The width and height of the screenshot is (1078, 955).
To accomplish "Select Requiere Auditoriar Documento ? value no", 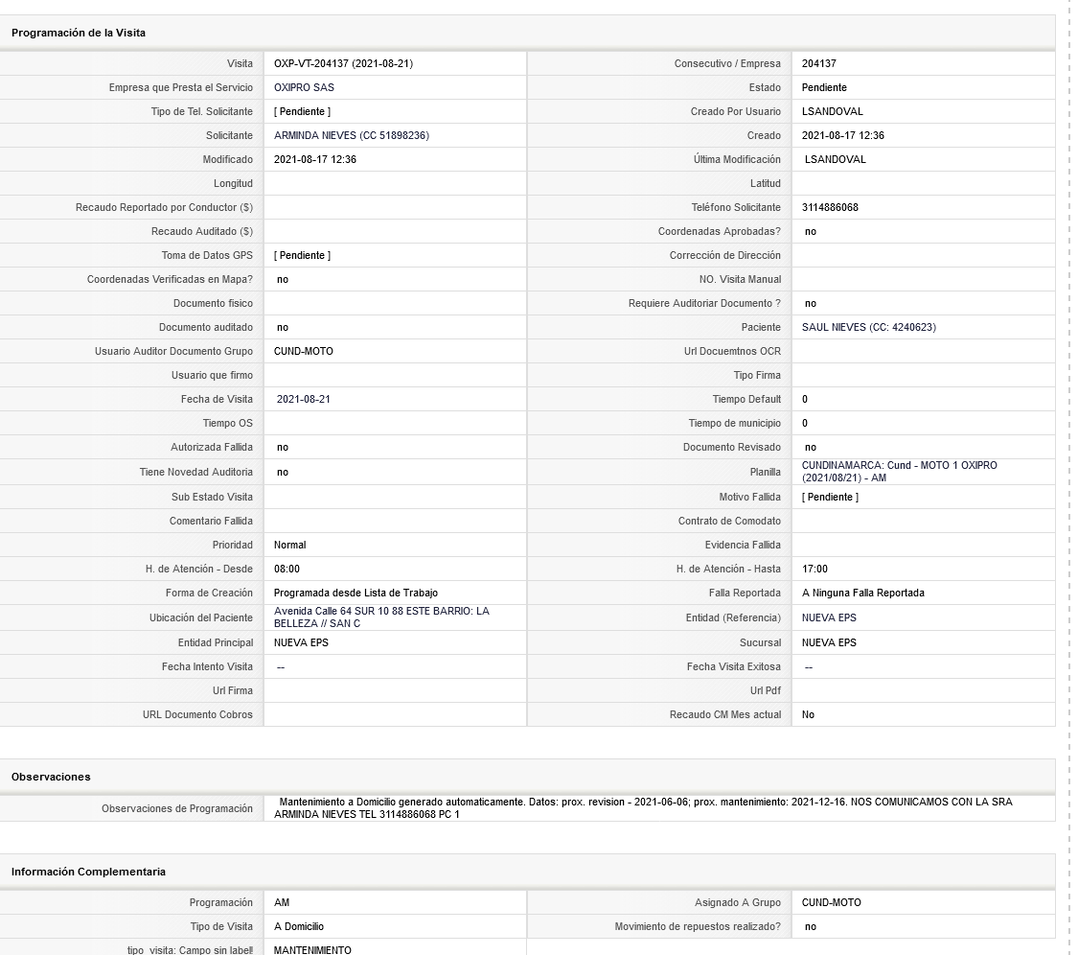I will pyautogui.click(x=811, y=303).
